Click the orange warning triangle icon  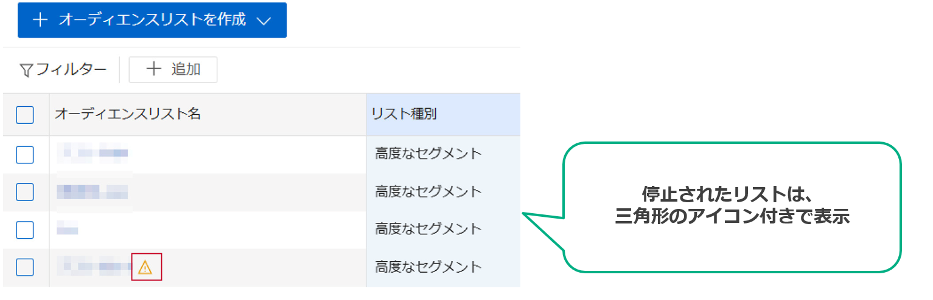coord(145,267)
